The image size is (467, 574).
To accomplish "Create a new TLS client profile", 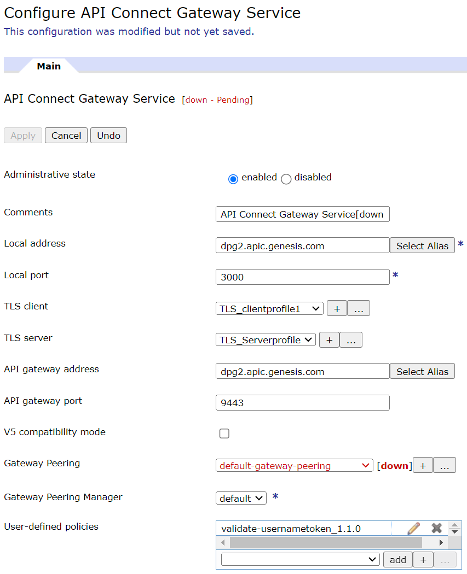I will [x=337, y=308].
